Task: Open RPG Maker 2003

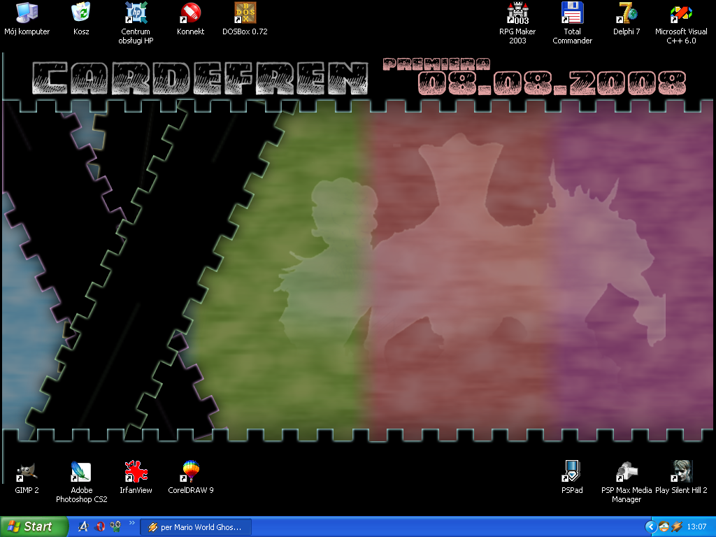Action: pyautogui.click(x=517, y=13)
